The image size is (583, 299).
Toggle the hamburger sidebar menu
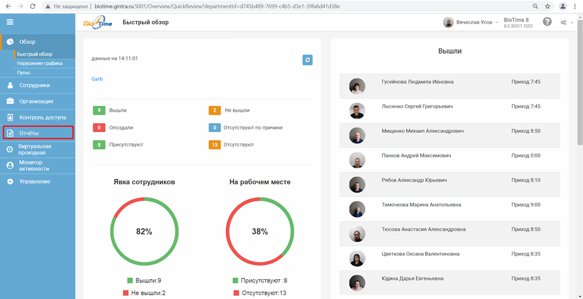tap(10, 22)
